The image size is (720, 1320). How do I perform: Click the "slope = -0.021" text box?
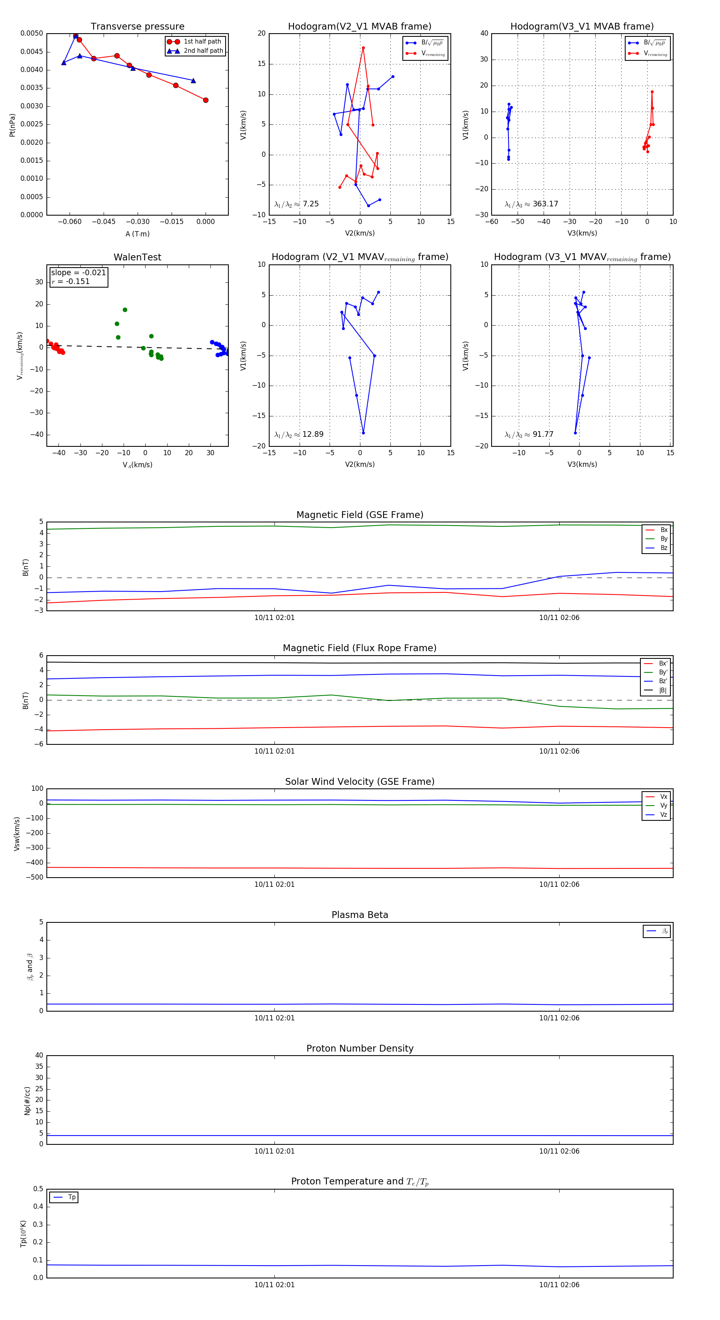coord(78,273)
